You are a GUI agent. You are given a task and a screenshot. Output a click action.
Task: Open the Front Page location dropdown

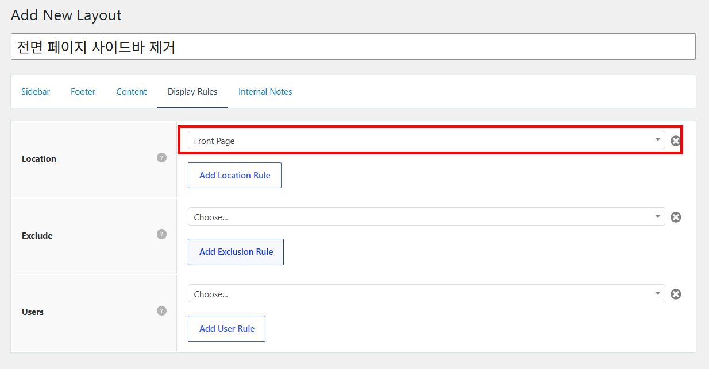click(426, 141)
